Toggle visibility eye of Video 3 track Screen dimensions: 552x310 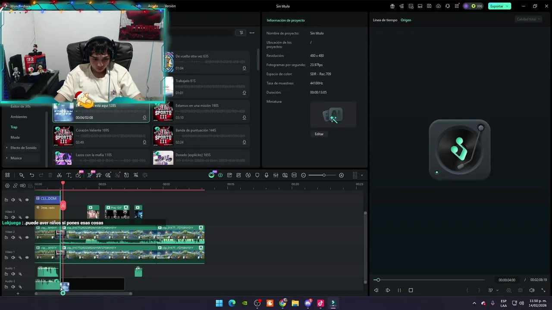(27, 217)
